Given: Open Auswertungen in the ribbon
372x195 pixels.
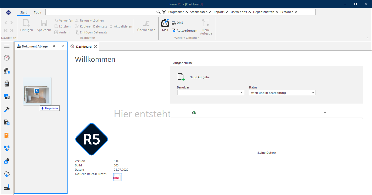Looking at the screenshot, I should click(x=185, y=30).
